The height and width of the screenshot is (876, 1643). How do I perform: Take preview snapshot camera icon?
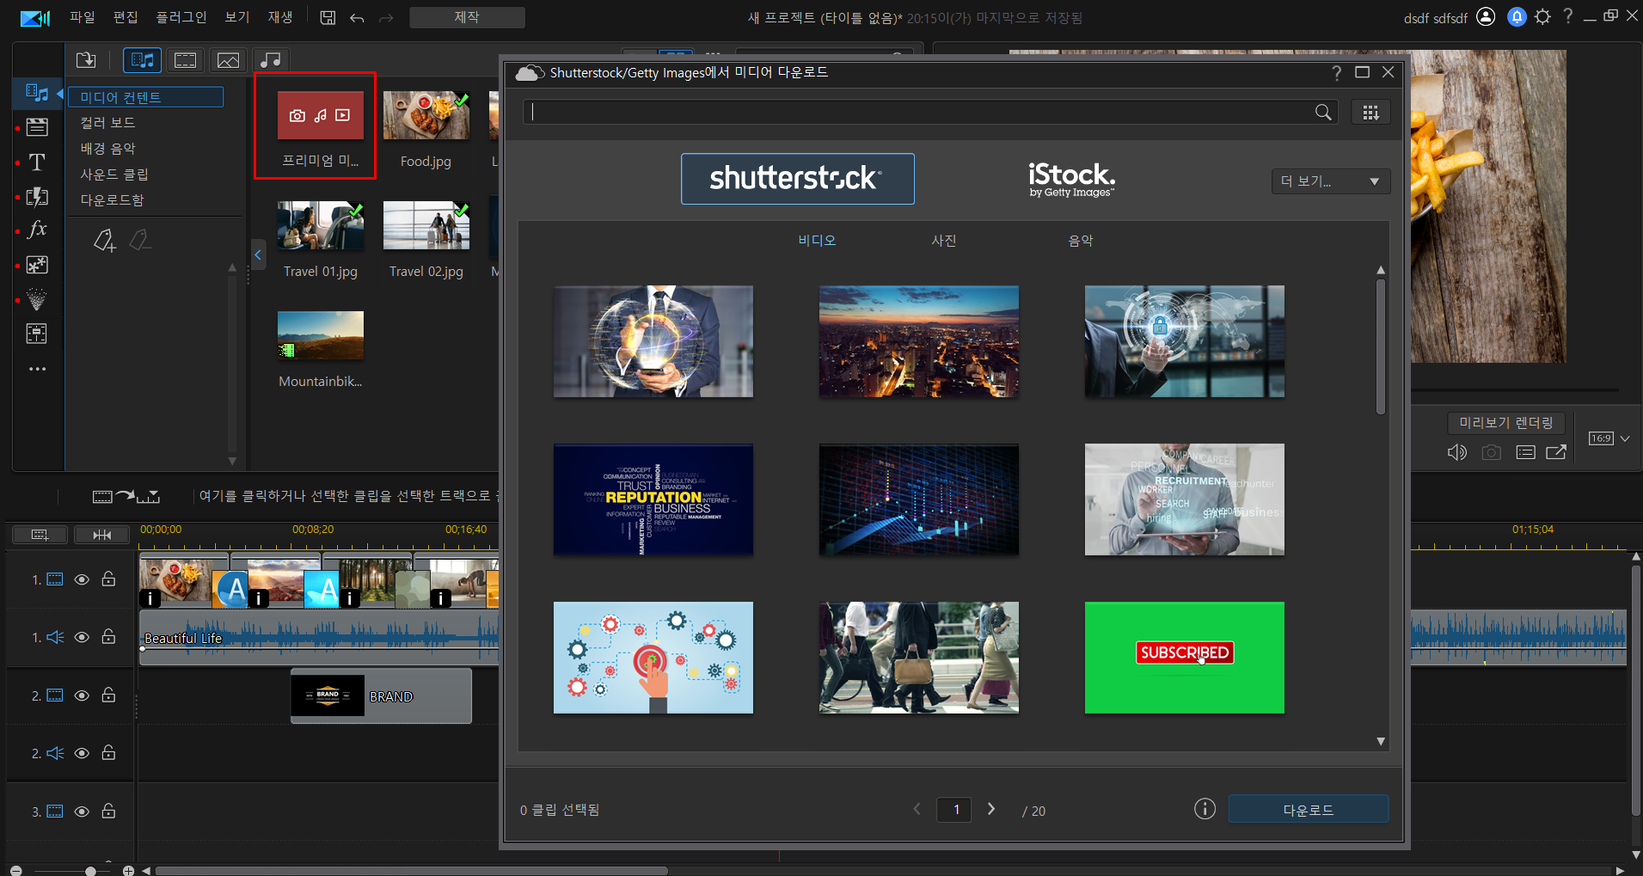pyautogui.click(x=1491, y=452)
